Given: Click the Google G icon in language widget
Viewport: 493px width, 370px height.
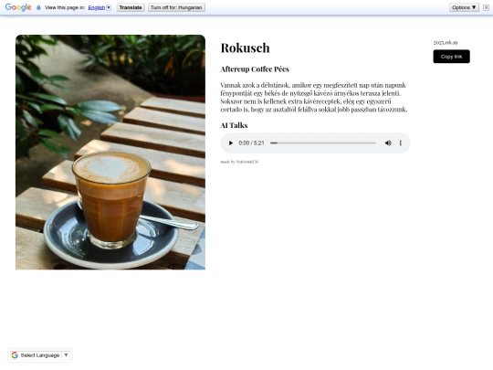Looking at the screenshot, I should pyautogui.click(x=15, y=355).
